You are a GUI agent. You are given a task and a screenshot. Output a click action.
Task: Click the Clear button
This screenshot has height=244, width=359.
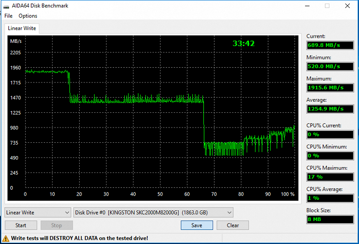233,226
